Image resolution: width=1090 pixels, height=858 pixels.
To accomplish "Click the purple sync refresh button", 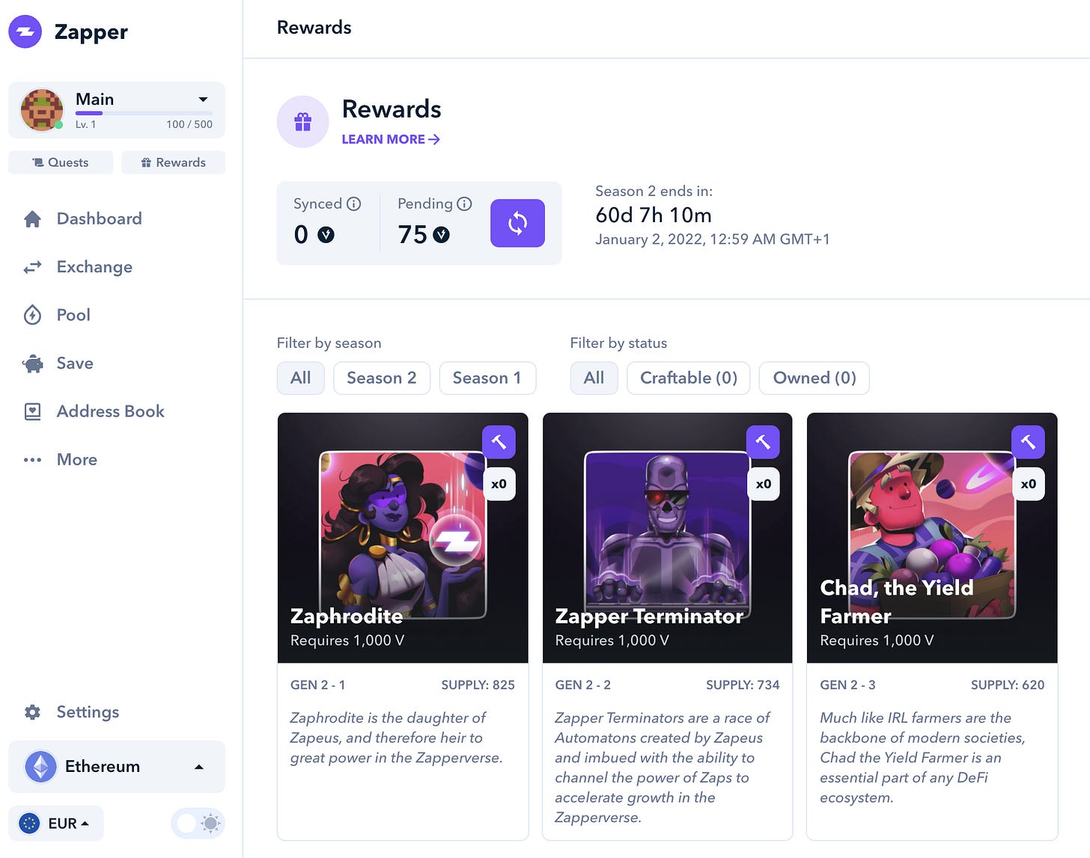I will click(517, 223).
